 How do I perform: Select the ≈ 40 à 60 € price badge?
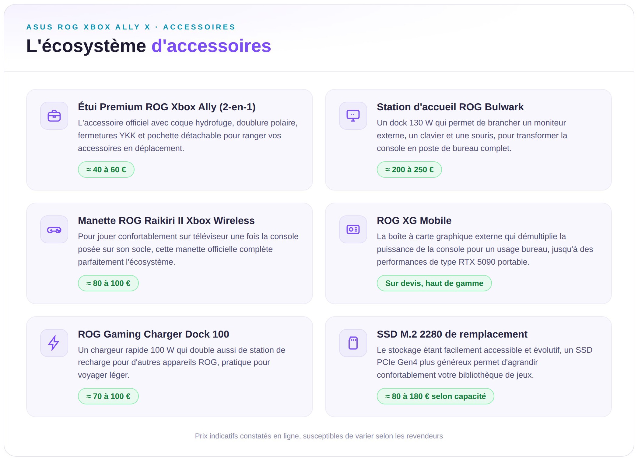coord(106,170)
